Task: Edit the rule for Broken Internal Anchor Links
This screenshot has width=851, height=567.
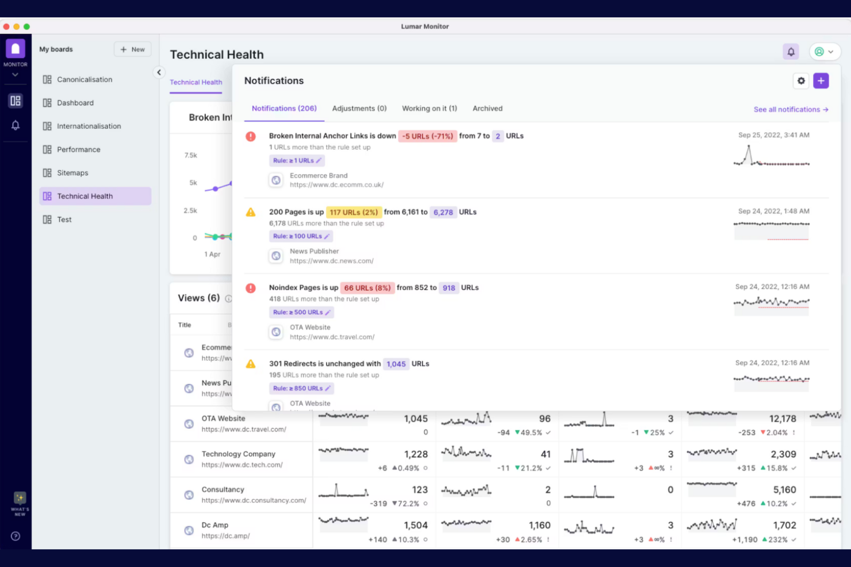Action: coord(317,160)
